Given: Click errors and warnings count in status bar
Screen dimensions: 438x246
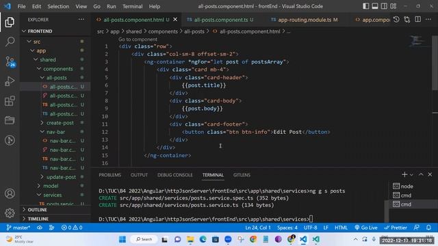Looking at the screenshot, I should pyautogui.click(x=72, y=228).
